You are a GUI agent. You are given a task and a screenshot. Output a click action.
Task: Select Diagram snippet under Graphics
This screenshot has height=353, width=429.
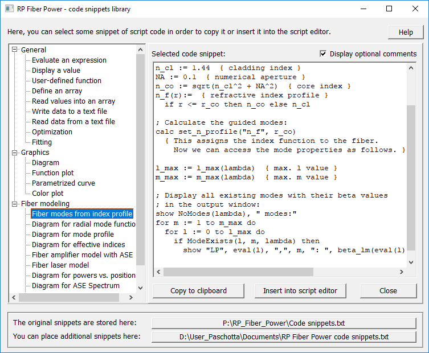coord(46,163)
